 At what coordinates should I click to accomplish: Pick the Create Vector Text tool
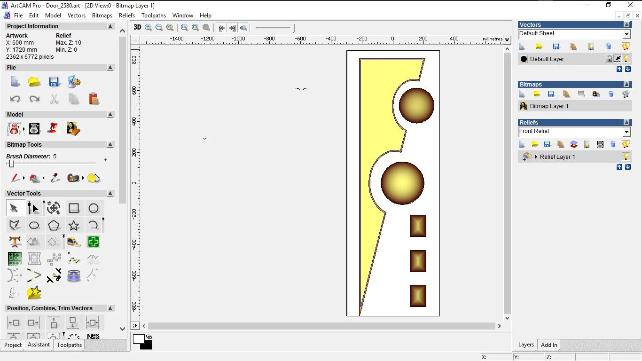click(15, 242)
